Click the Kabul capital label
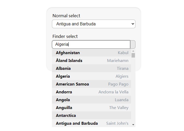 (123, 53)
